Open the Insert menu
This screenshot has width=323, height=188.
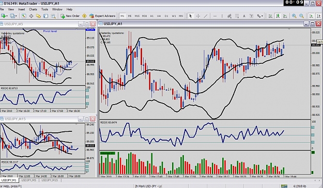[x=22, y=9]
